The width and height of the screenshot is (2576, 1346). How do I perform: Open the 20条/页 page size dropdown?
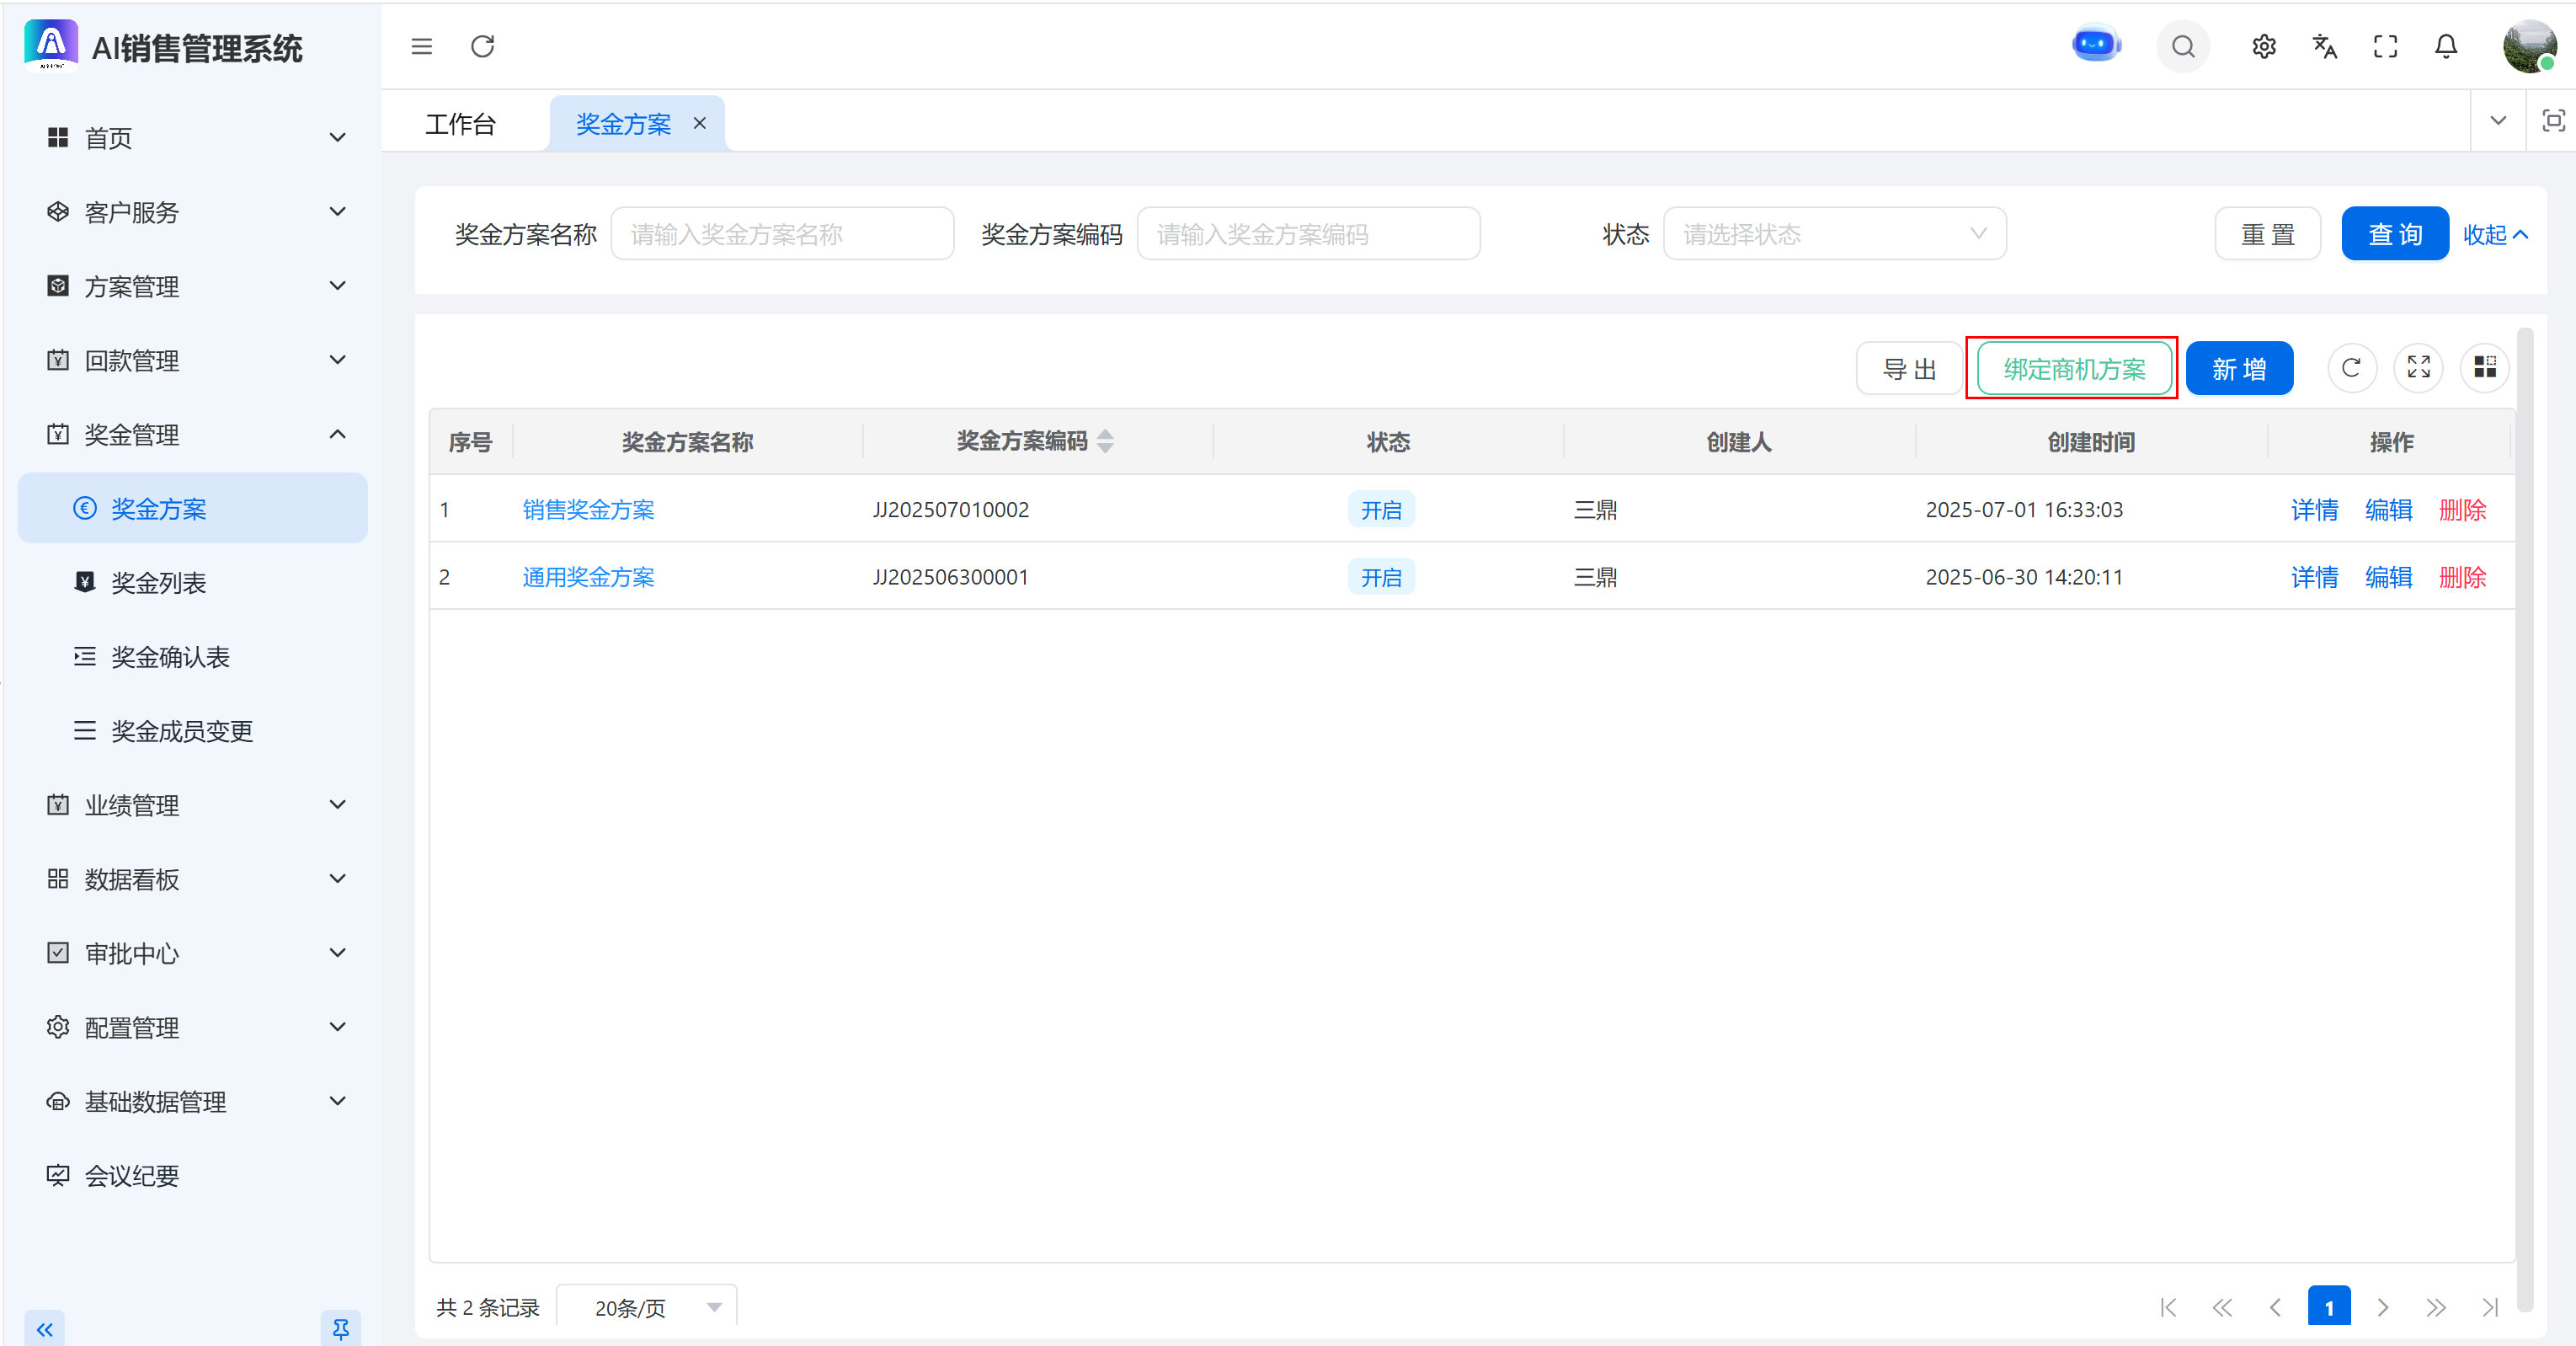(646, 1307)
